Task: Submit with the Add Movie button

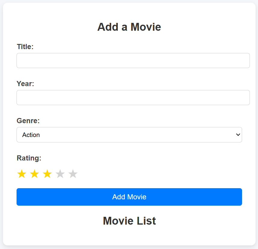Action: point(129,197)
